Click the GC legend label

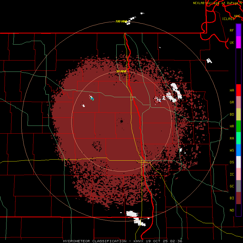(x=232, y=186)
